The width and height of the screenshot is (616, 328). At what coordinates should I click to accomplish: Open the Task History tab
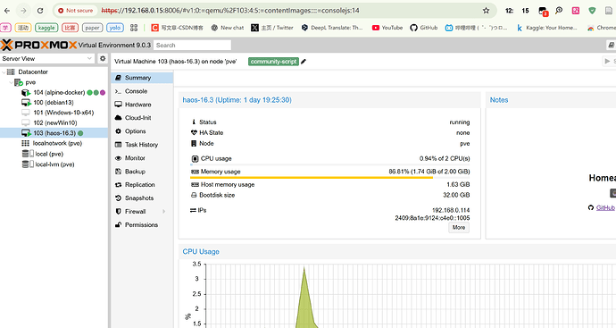click(142, 145)
